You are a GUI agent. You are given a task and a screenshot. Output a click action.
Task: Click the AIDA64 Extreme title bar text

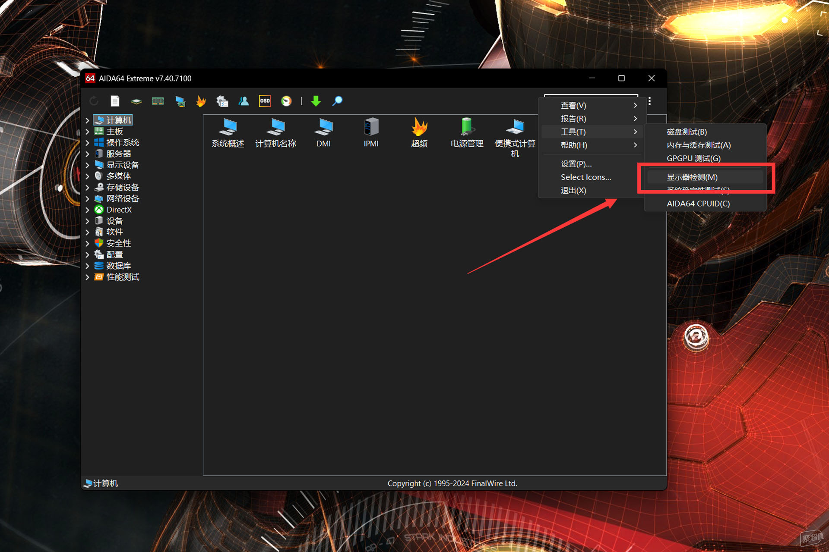pos(145,78)
